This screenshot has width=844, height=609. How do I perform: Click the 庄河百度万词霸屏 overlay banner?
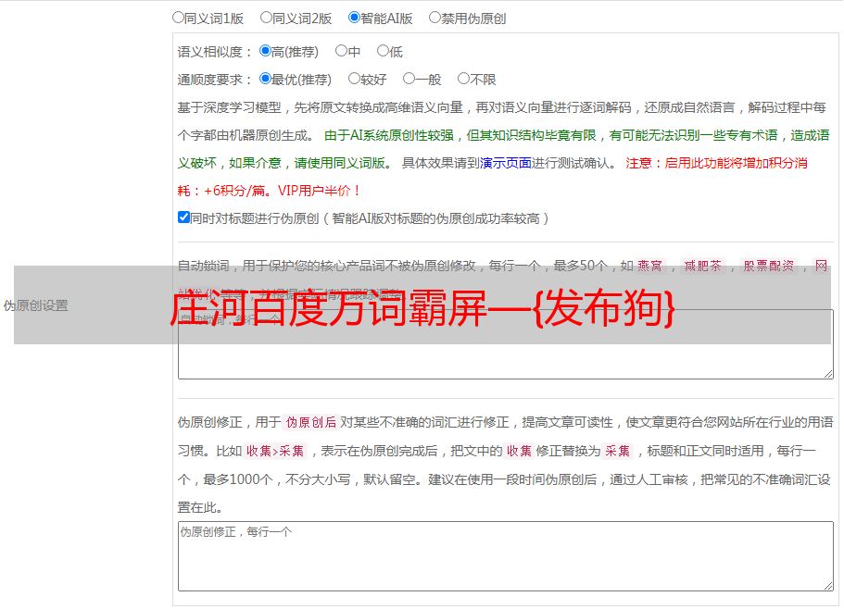[422, 305]
